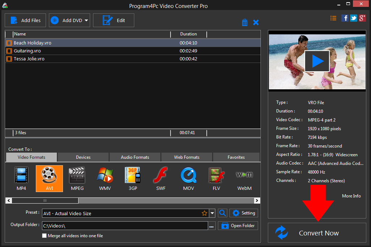Pick the 3GP format icon
This screenshot has height=247, width=371.
(x=132, y=178)
